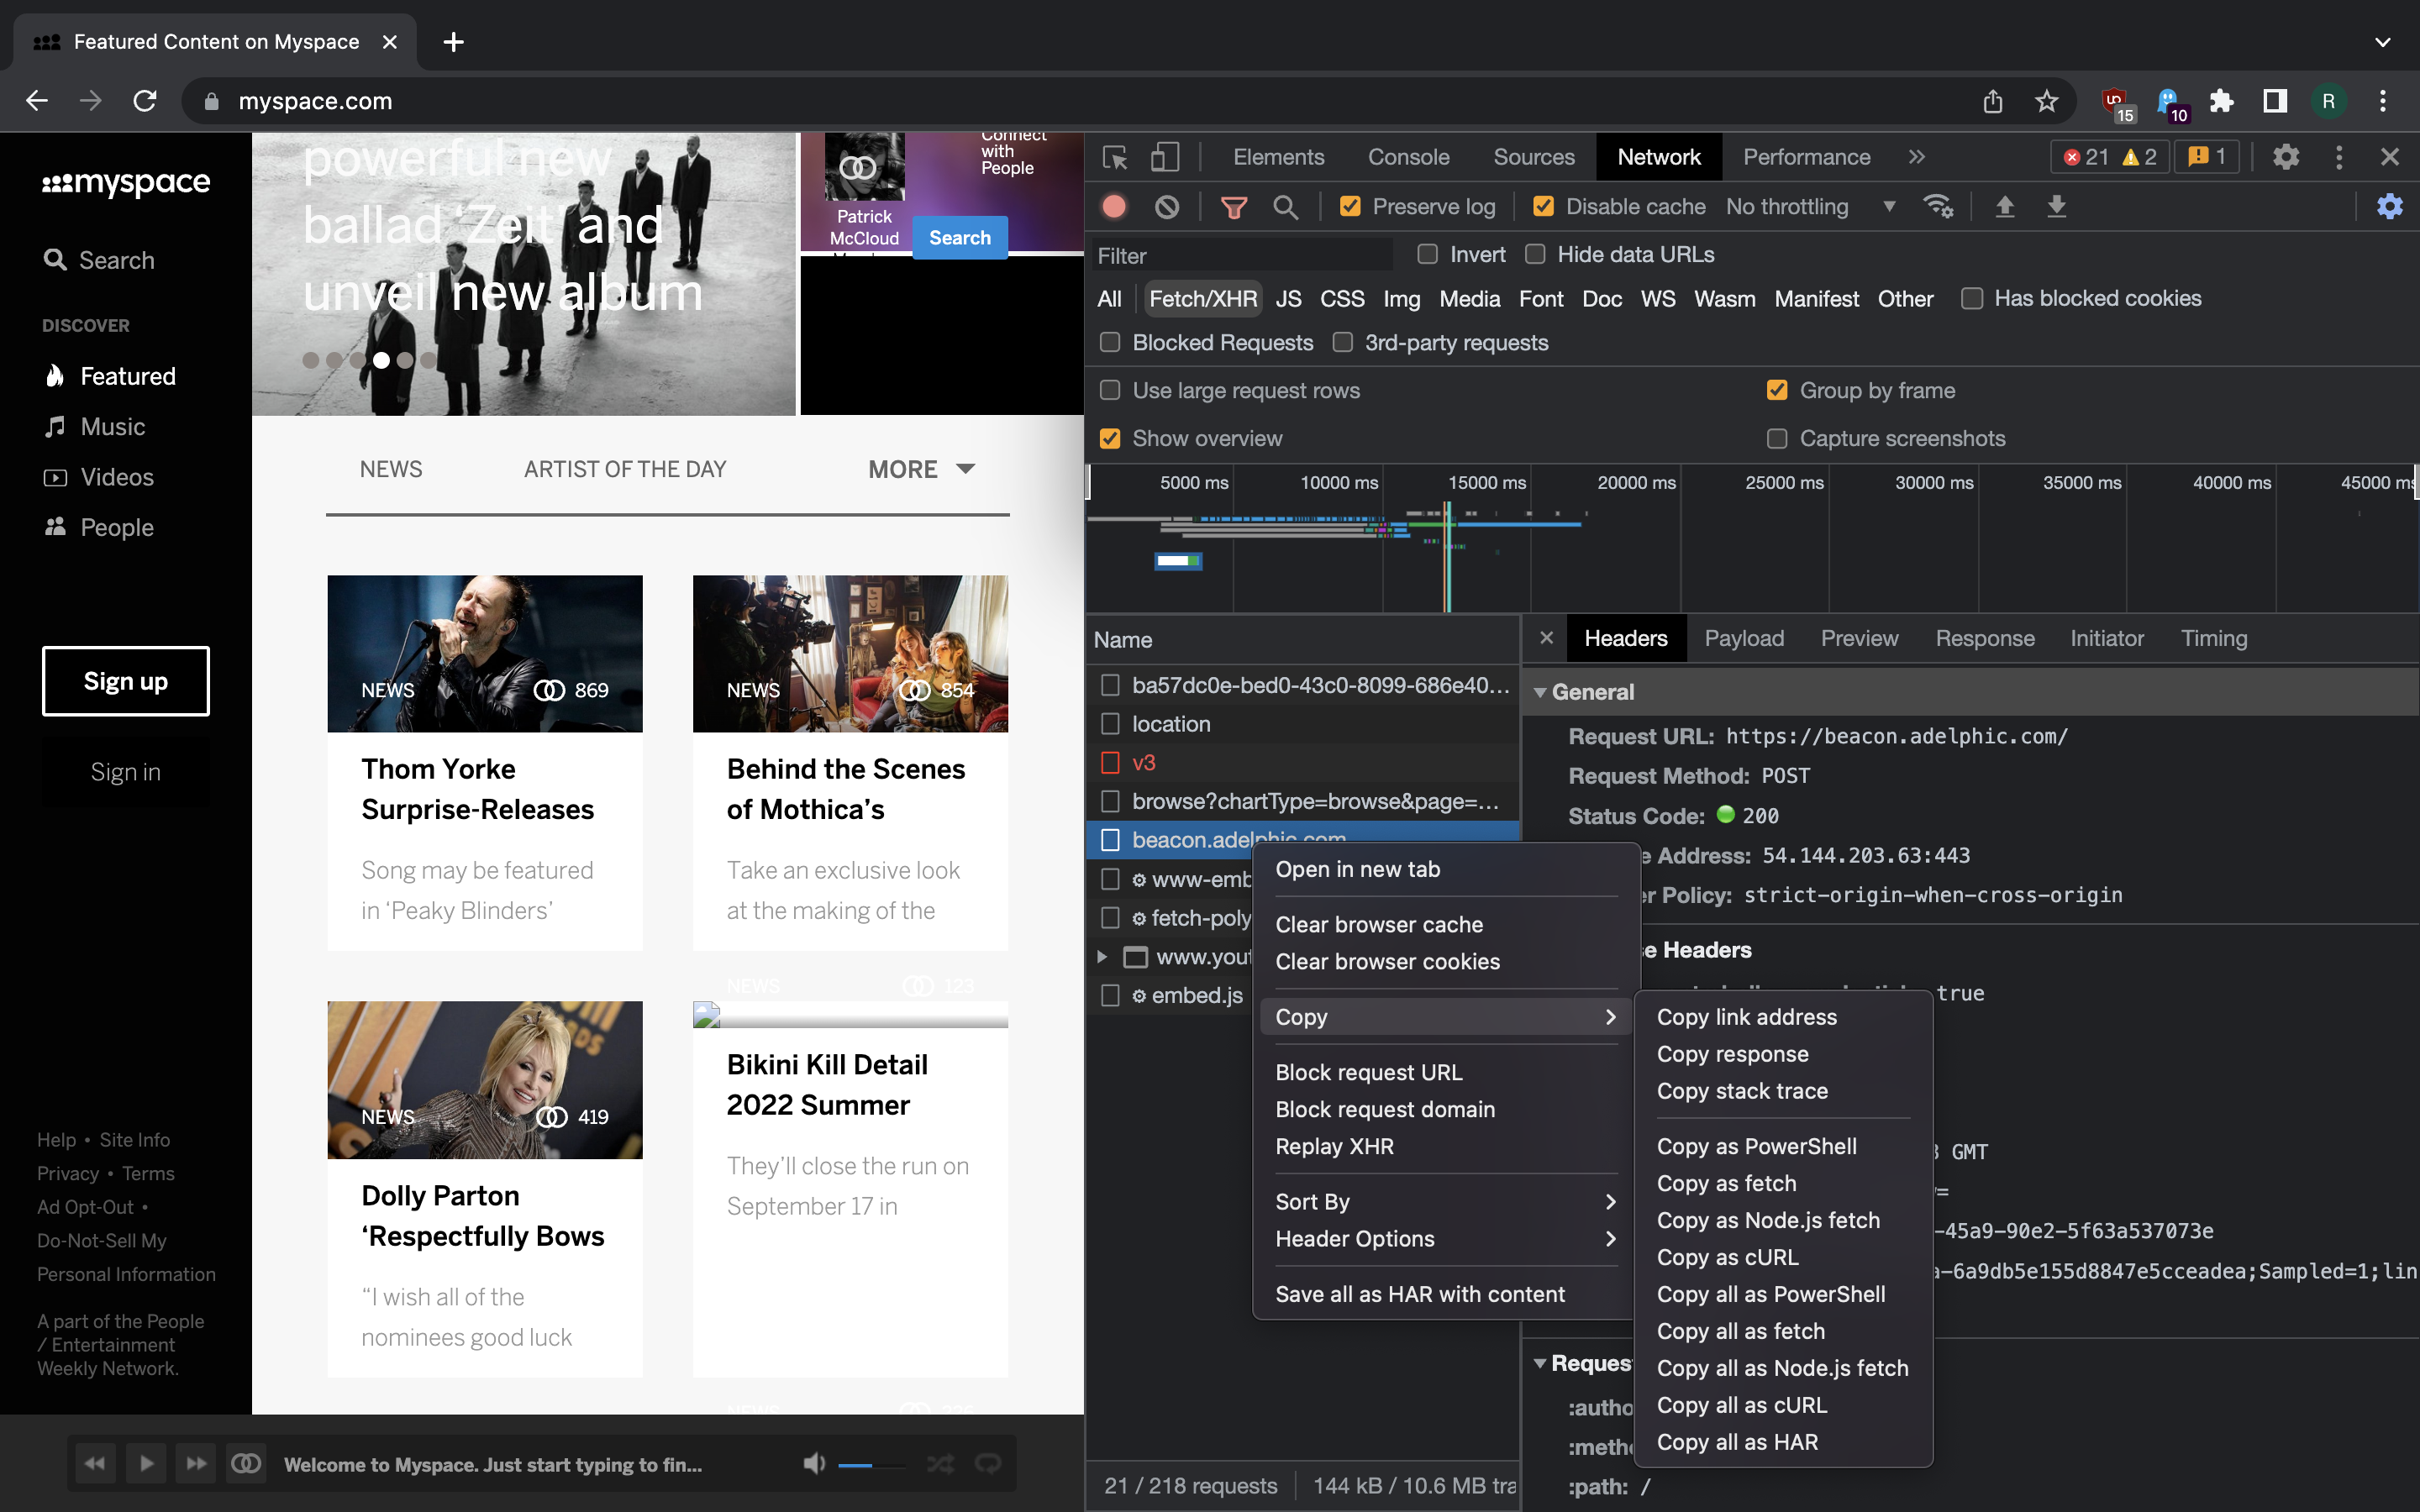This screenshot has width=2420, height=1512.
Task: Check Capture screenshots
Action: click(1777, 439)
